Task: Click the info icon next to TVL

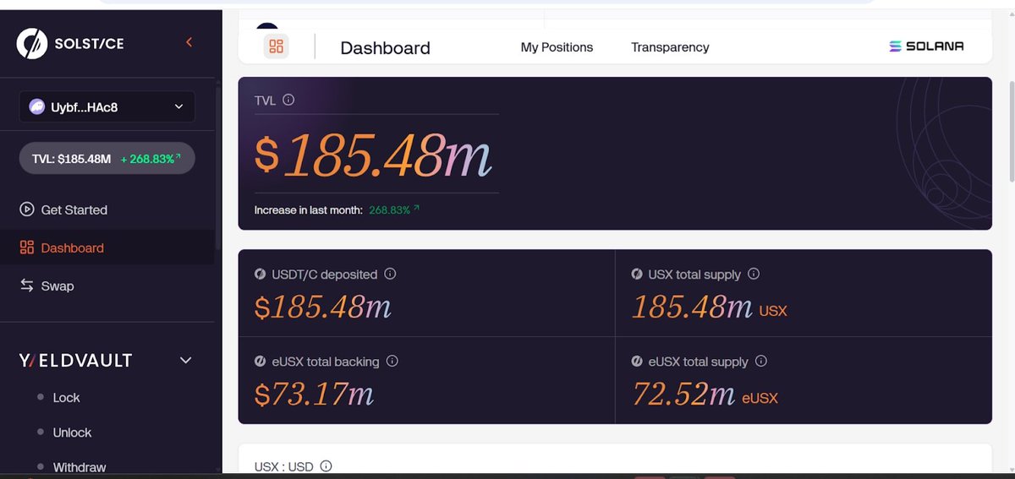Action: pyautogui.click(x=288, y=100)
